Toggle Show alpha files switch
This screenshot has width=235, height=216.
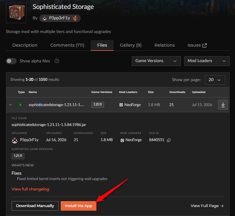click(x=11, y=61)
